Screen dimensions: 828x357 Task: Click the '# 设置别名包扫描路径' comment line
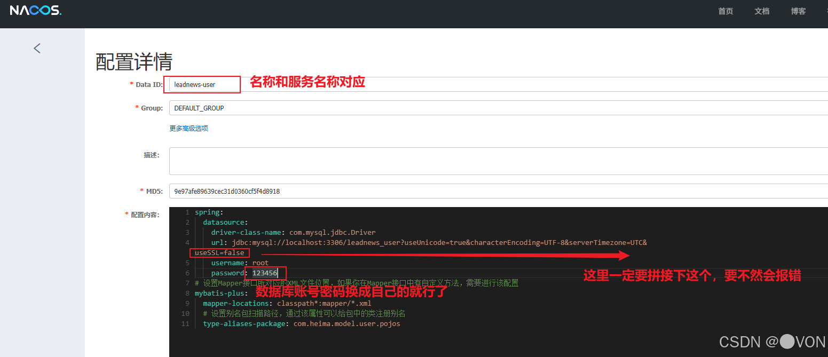click(x=304, y=314)
